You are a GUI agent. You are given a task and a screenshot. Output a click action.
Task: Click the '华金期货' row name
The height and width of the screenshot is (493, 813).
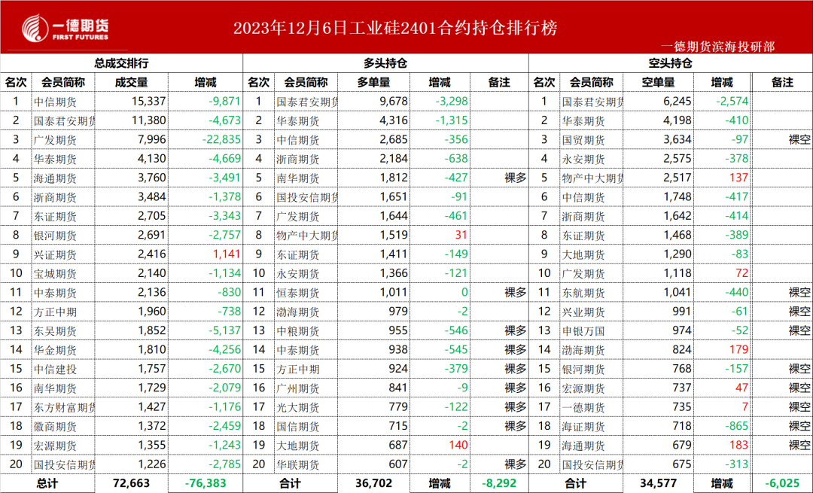[55, 350]
